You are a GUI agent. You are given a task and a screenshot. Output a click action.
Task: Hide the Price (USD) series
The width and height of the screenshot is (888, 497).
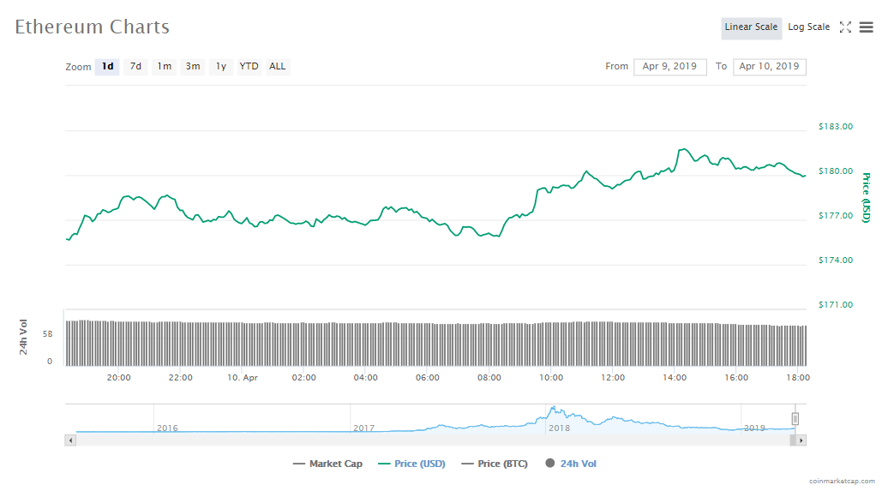(411, 464)
